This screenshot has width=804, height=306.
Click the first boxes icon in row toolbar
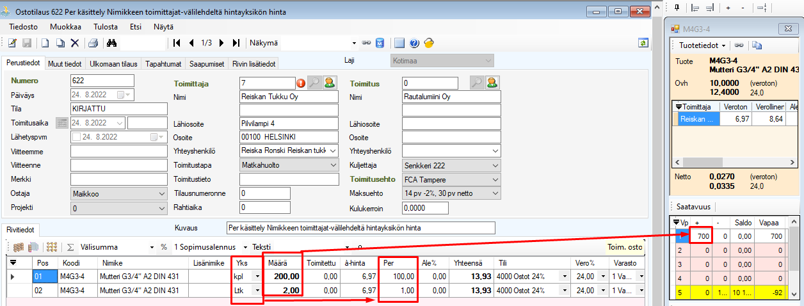pyautogui.click(x=19, y=247)
